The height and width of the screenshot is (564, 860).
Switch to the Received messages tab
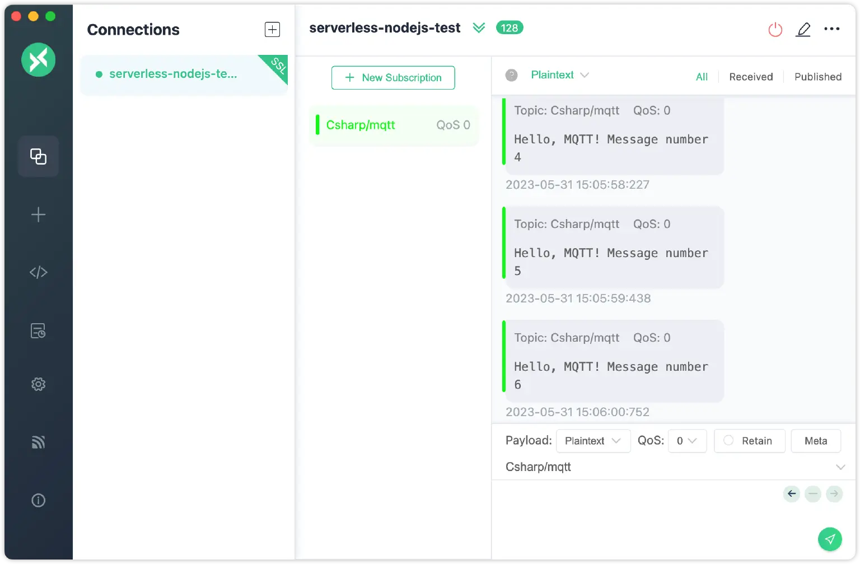pyautogui.click(x=751, y=77)
